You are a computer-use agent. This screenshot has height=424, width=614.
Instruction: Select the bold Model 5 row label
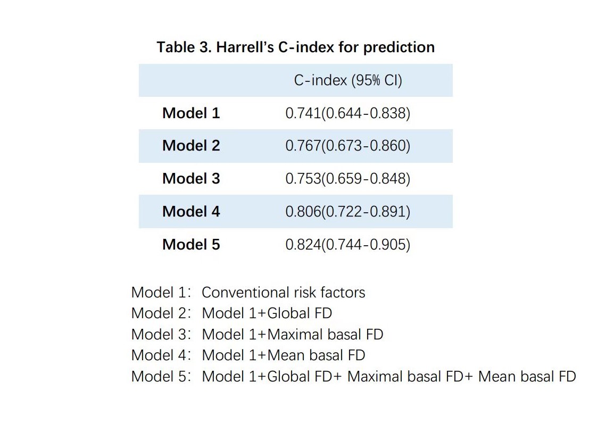pyautogui.click(x=190, y=245)
